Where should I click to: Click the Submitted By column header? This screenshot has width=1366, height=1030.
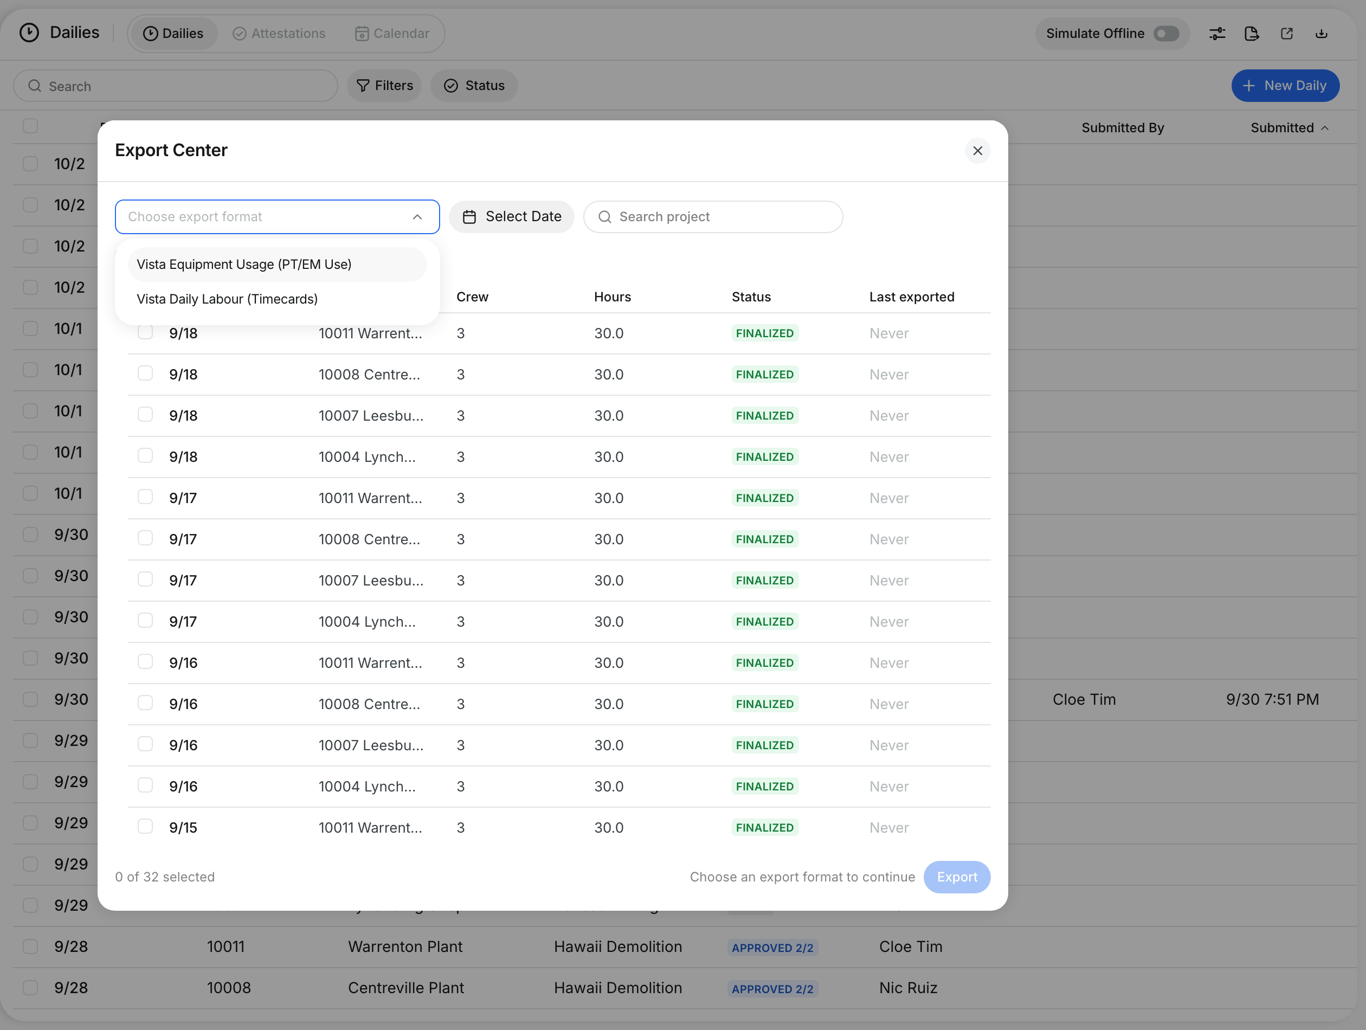[1122, 128]
